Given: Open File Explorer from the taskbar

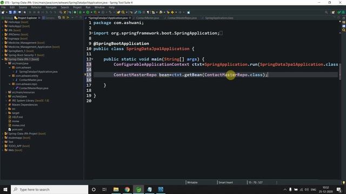Looking at the screenshot, I should click(116, 189).
